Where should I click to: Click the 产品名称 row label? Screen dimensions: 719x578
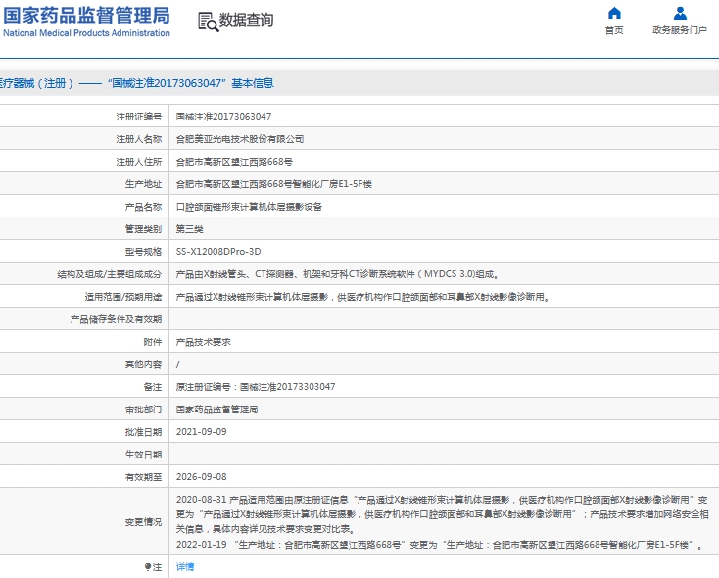pos(143,207)
